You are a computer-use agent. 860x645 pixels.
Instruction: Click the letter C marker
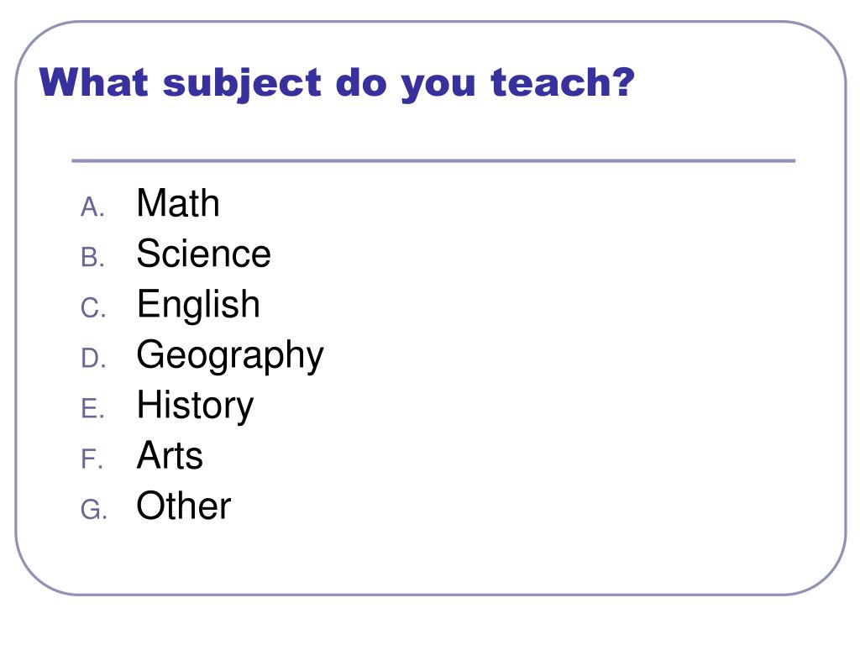(92, 308)
